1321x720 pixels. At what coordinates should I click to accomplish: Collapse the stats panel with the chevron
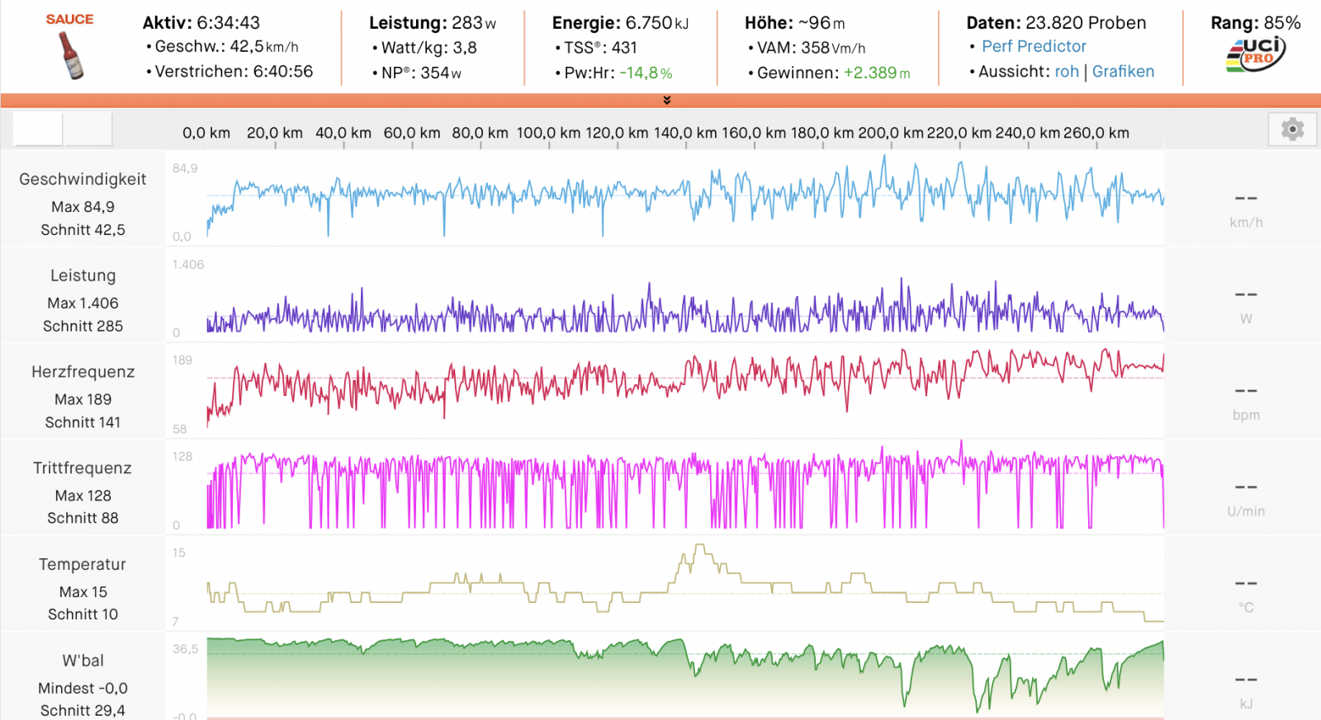666,101
